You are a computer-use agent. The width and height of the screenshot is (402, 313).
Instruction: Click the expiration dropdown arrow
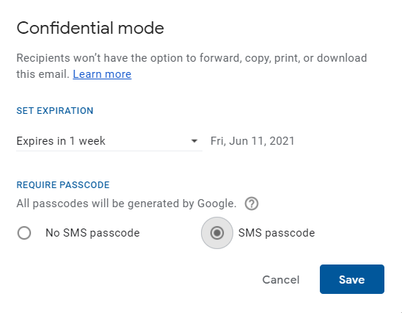pyautogui.click(x=194, y=141)
